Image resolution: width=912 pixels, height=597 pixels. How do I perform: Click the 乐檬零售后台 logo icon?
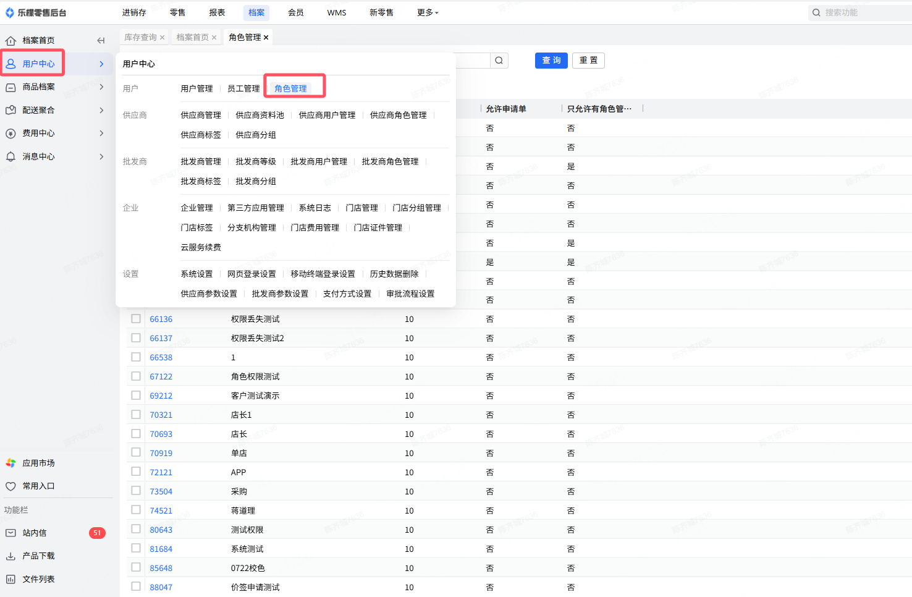(x=9, y=12)
